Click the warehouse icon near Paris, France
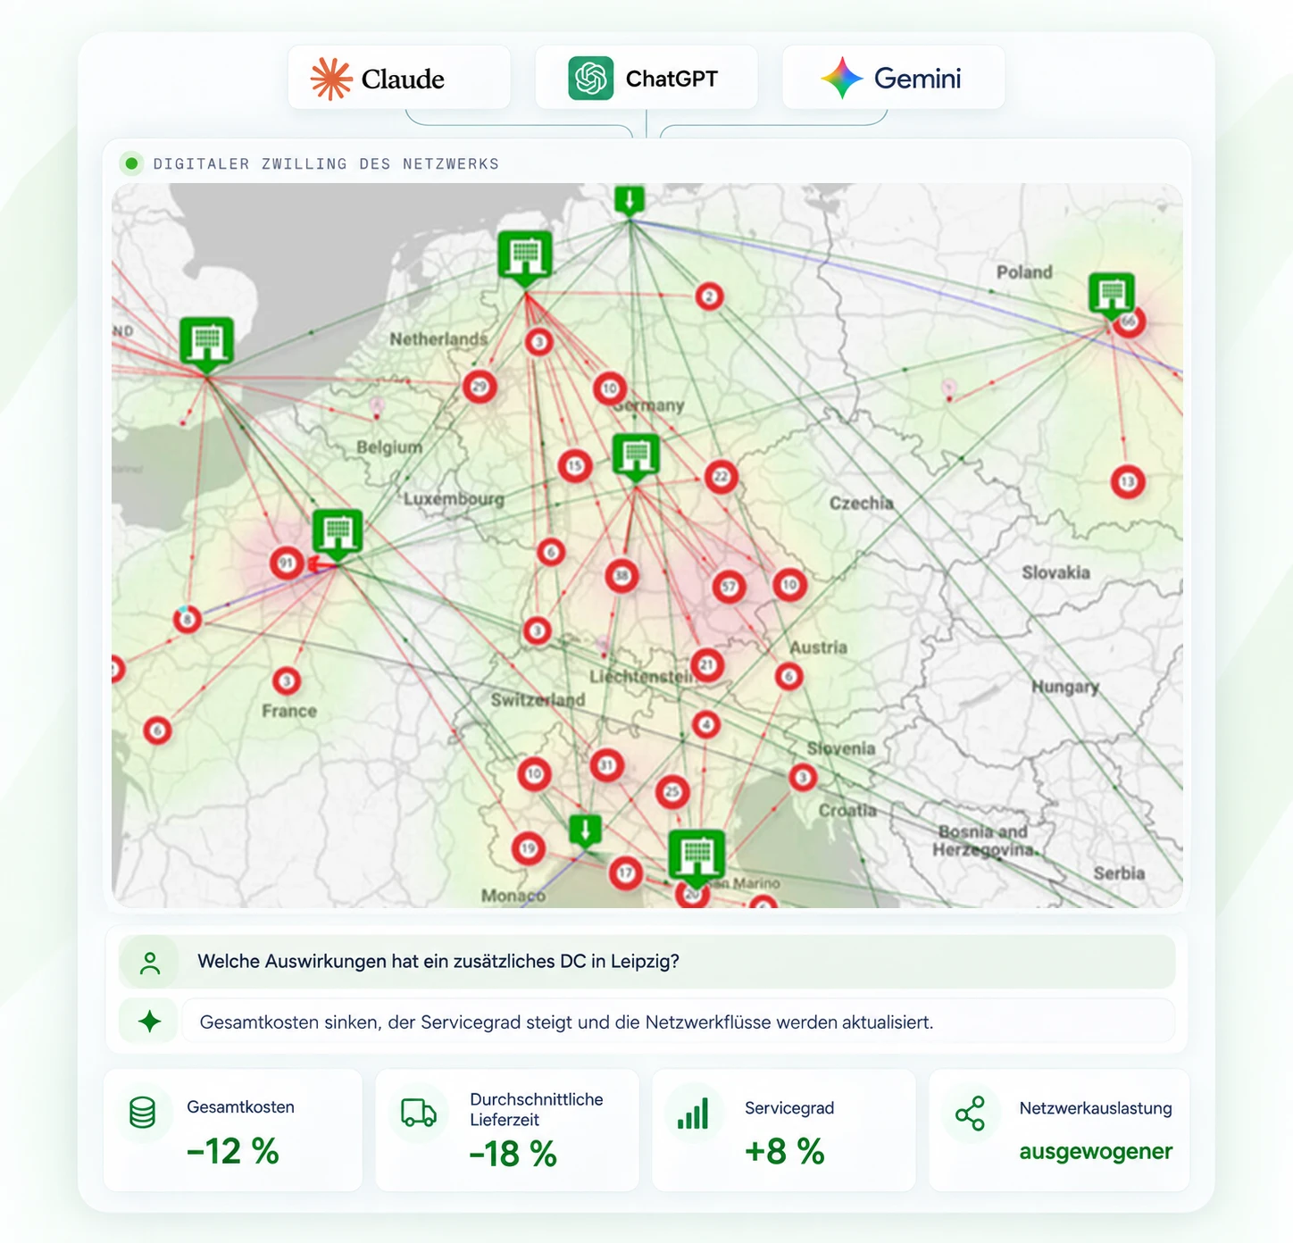This screenshot has height=1243, width=1293. coord(338,534)
